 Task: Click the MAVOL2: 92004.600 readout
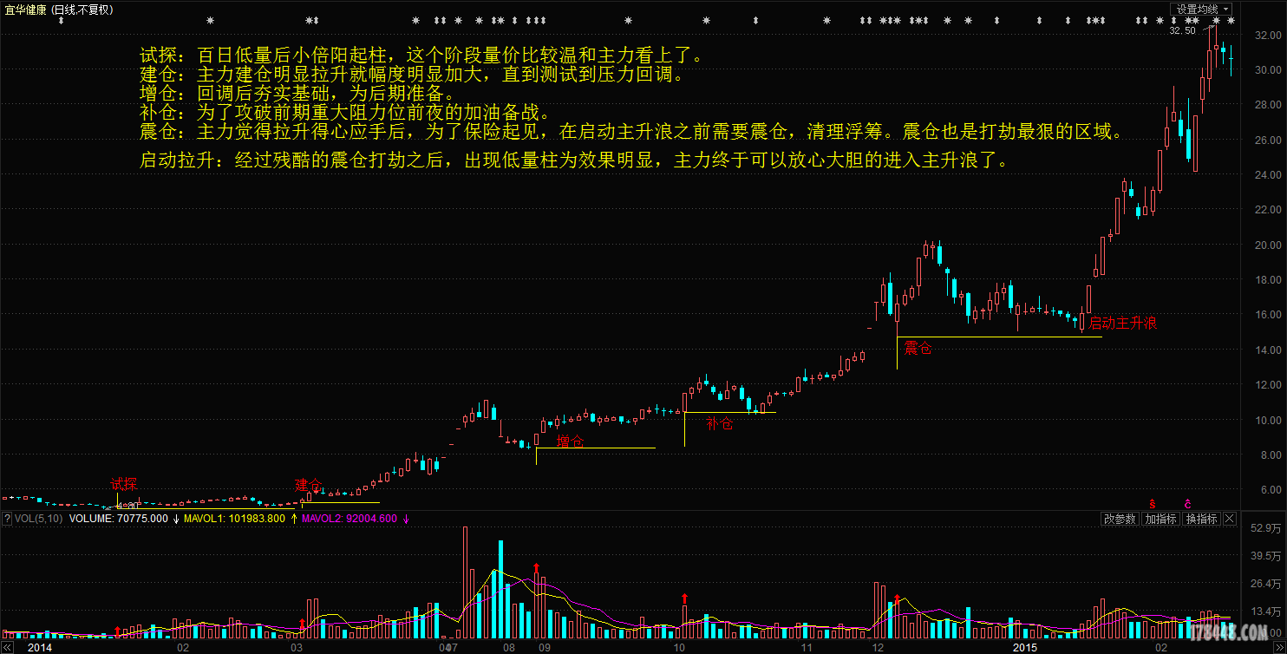(349, 519)
